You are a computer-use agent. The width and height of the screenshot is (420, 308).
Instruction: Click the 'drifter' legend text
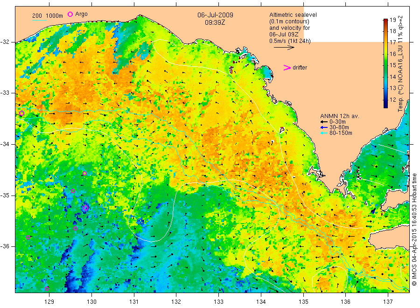coord(300,68)
